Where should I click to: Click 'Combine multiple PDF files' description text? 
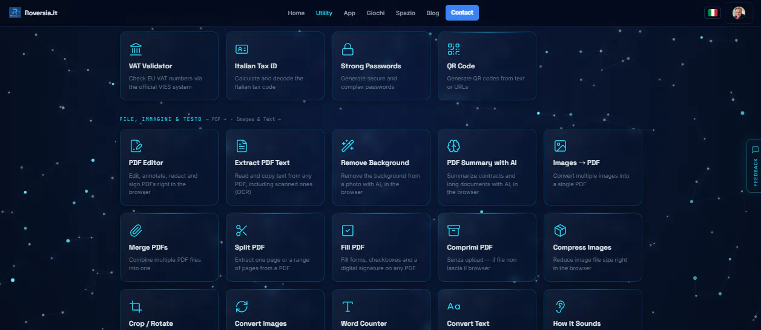[165, 260]
